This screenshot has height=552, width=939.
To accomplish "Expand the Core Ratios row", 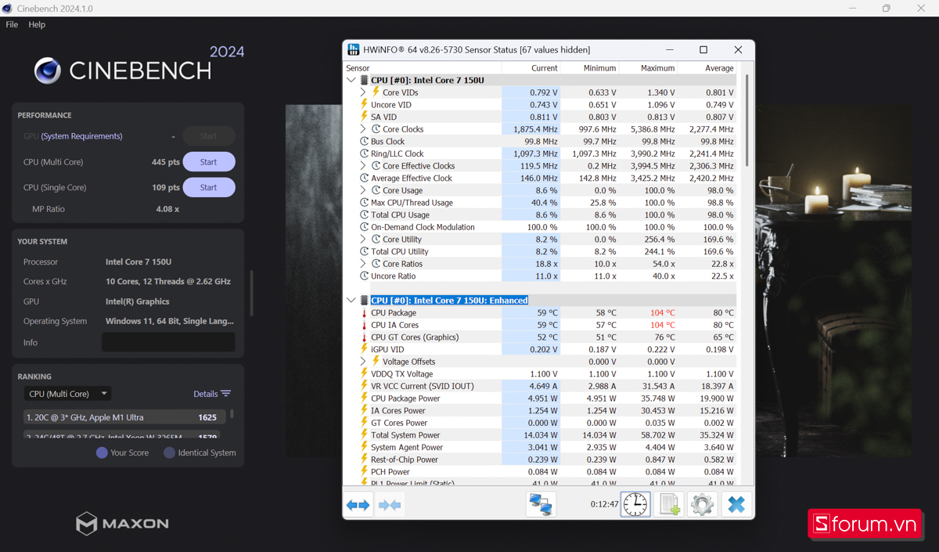I will coord(363,263).
